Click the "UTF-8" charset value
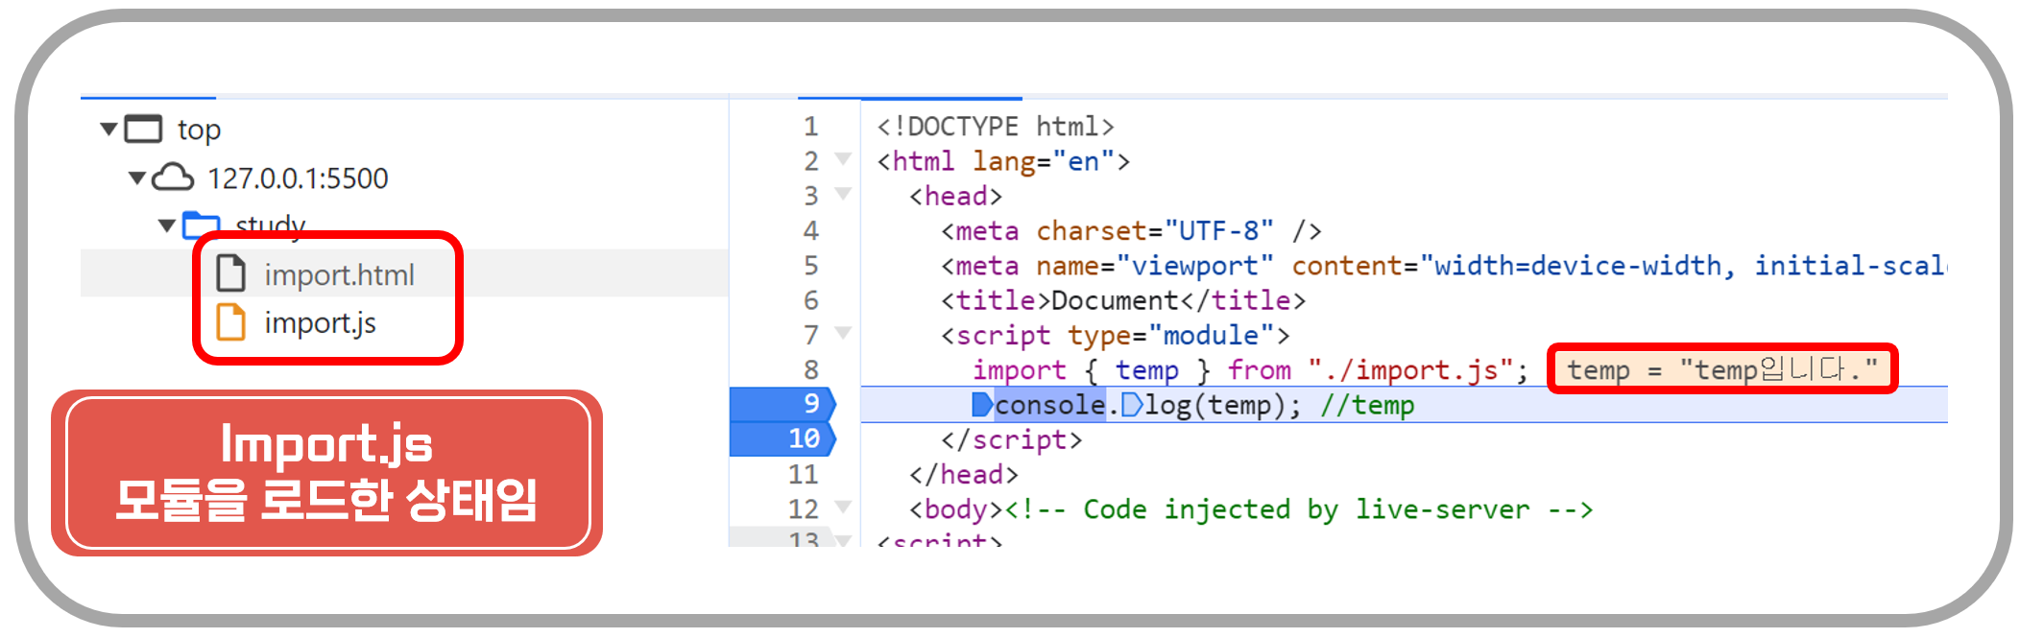 [1219, 231]
